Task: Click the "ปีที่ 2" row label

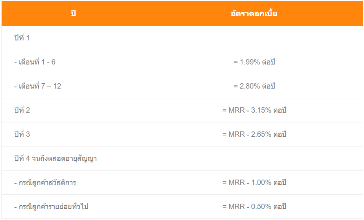Action: 22,110
